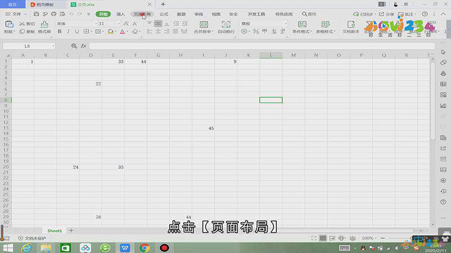Open the Insert (插入) ribbon tab

click(121, 14)
